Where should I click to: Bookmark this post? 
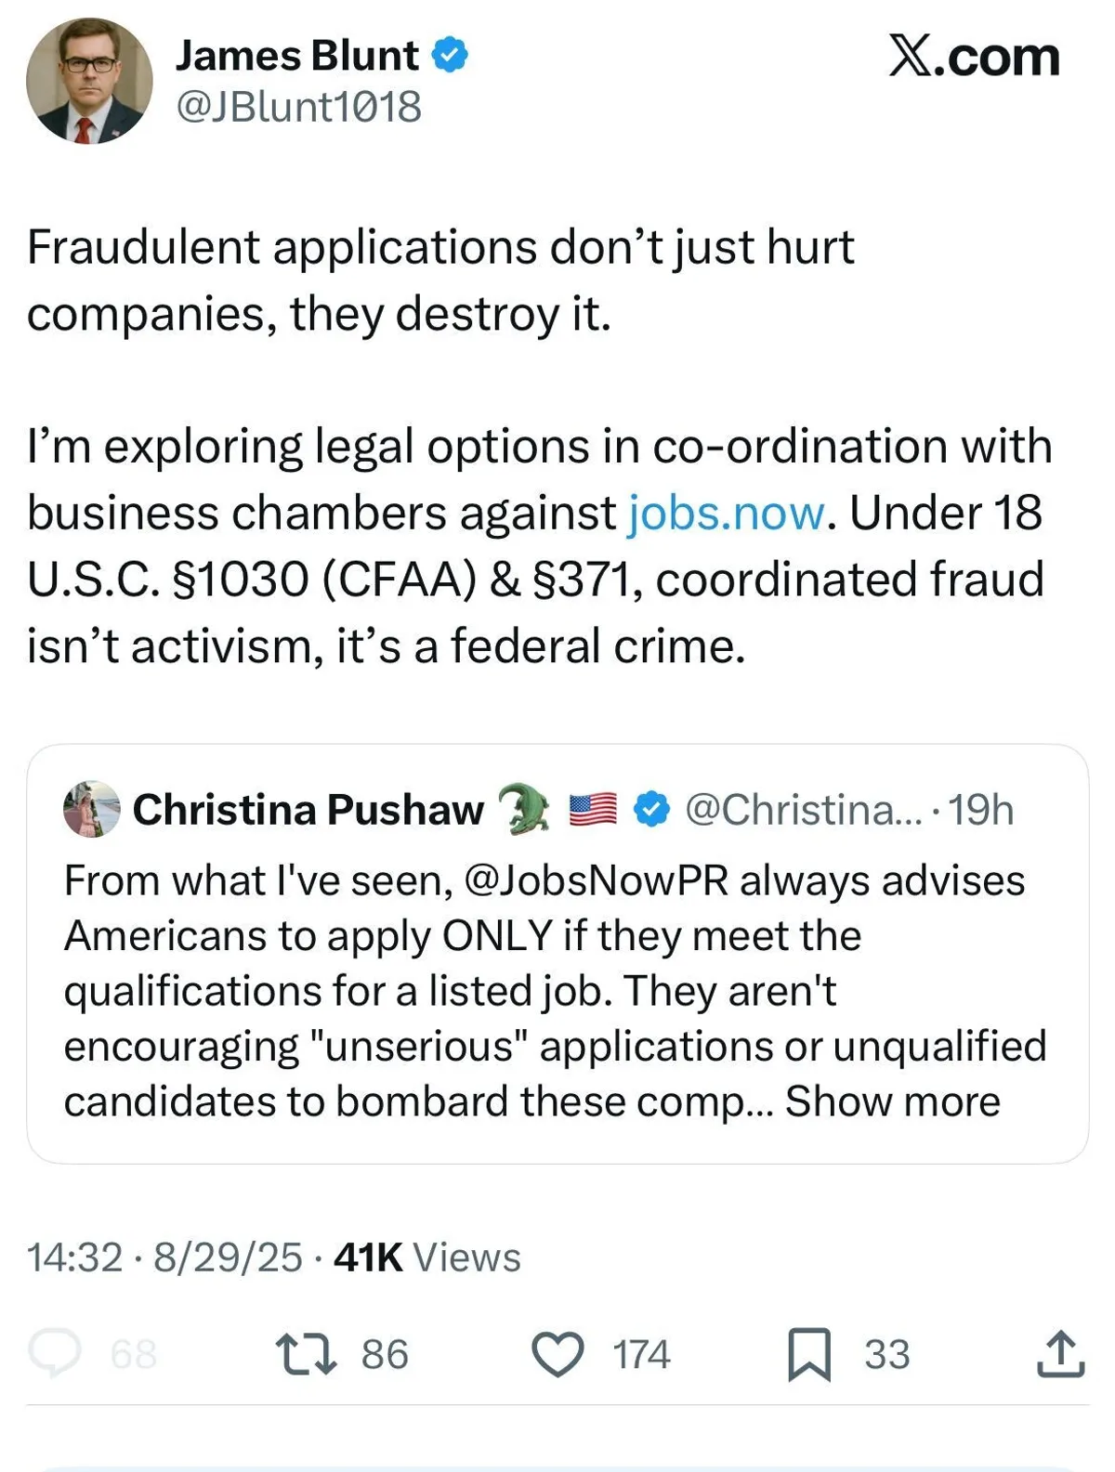pos(808,1354)
